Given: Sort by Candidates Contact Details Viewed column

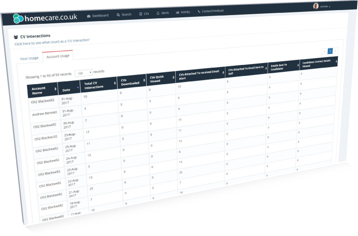Looking at the screenshot, I should point(319,63).
